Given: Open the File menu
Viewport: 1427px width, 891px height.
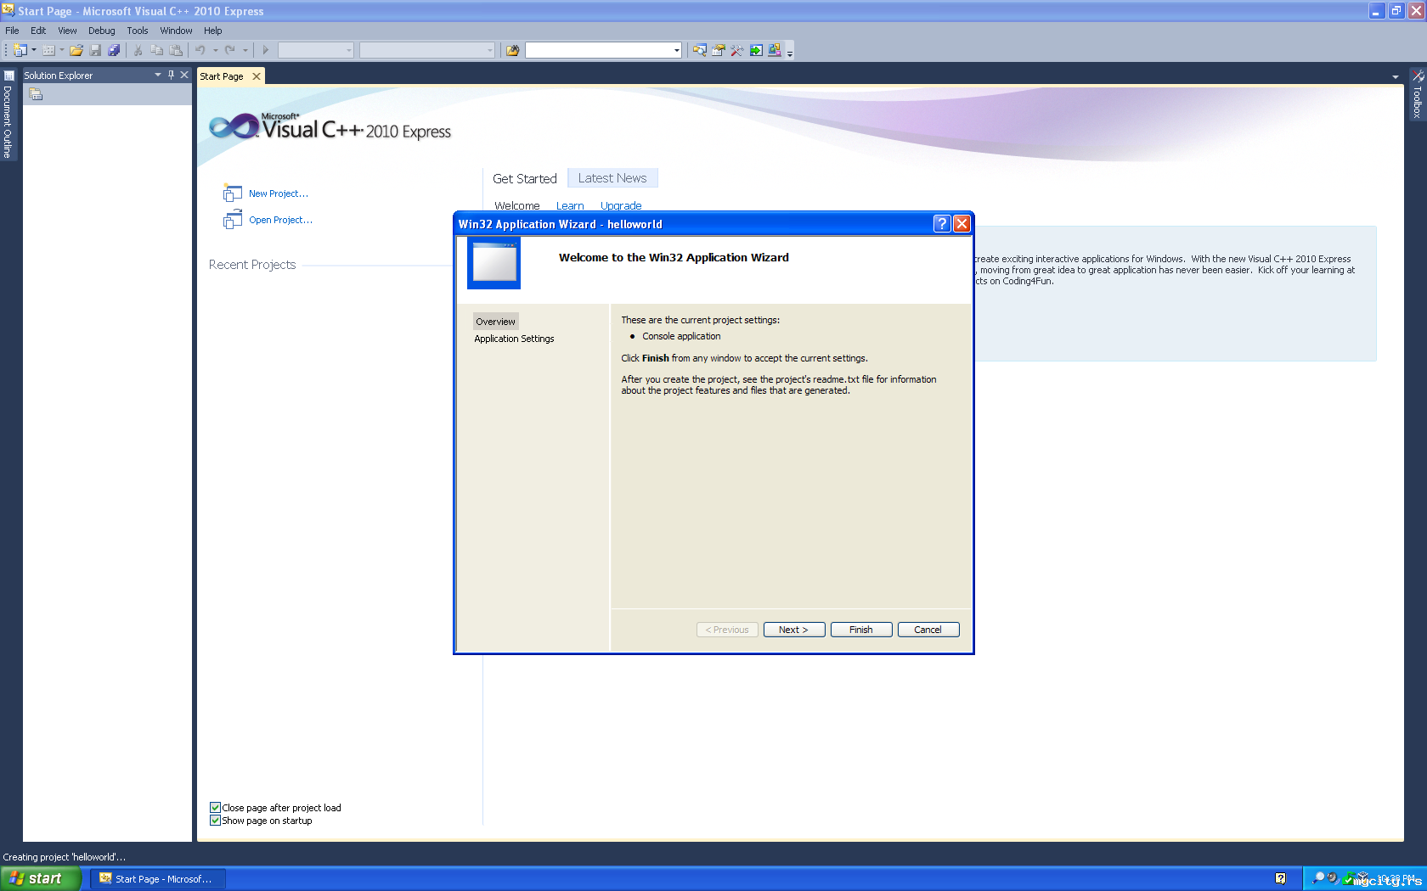Looking at the screenshot, I should (12, 31).
